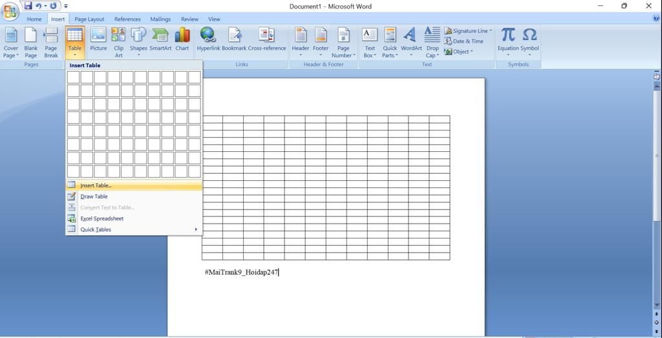Insert Date & Time

[x=464, y=41]
